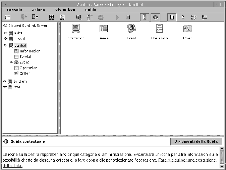Viewport: 226px width, 170px height.
Task: Click Argomenti della Guida button
Action: tap(196, 141)
